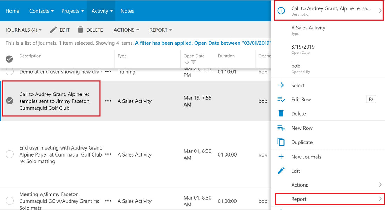Viewport: 385px width, 210px height.
Task: Click the End user meeting with Audrey Grant description
Action: [x=61, y=154]
